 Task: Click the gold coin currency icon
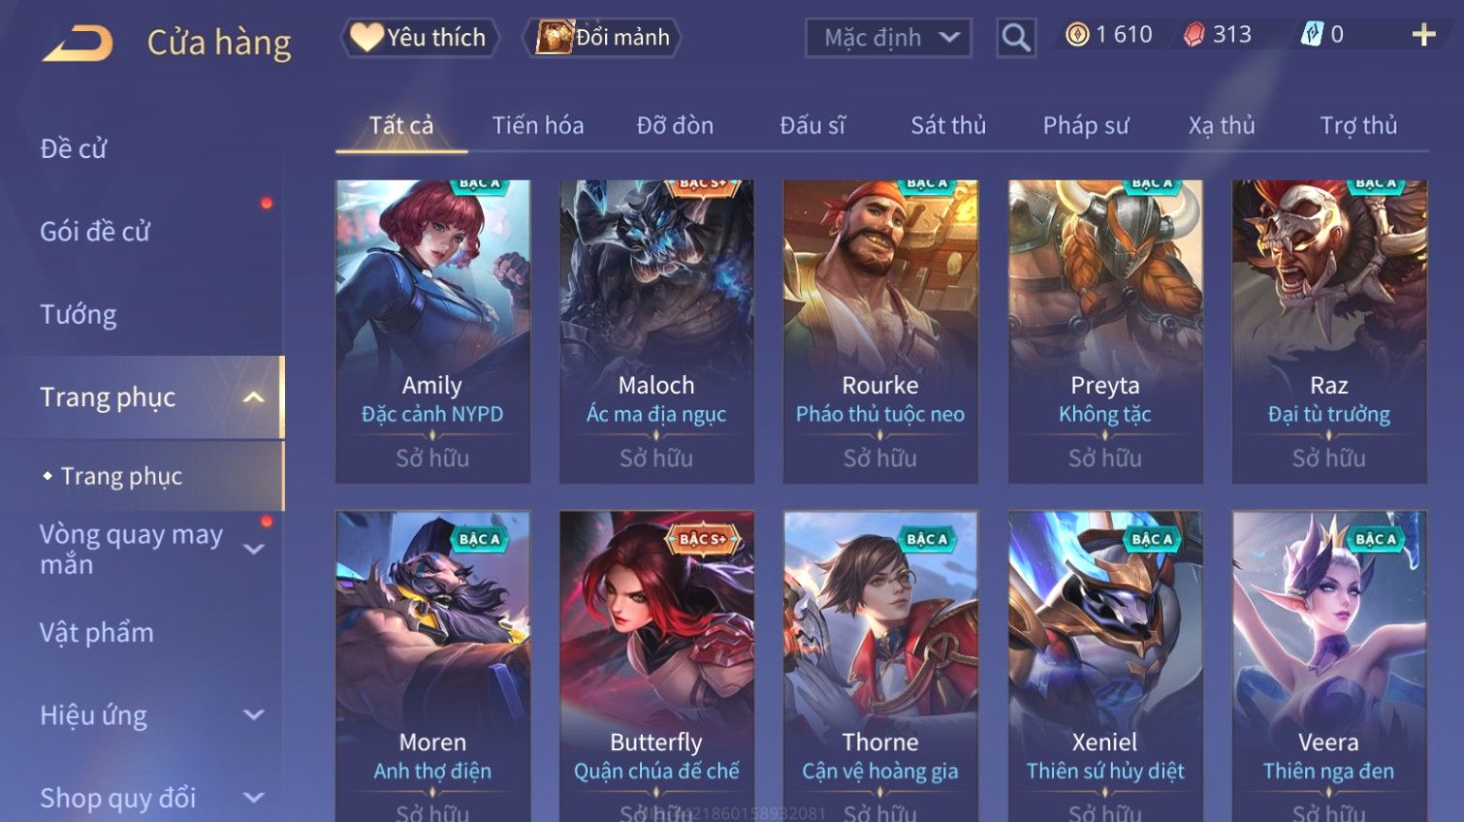tap(1076, 35)
